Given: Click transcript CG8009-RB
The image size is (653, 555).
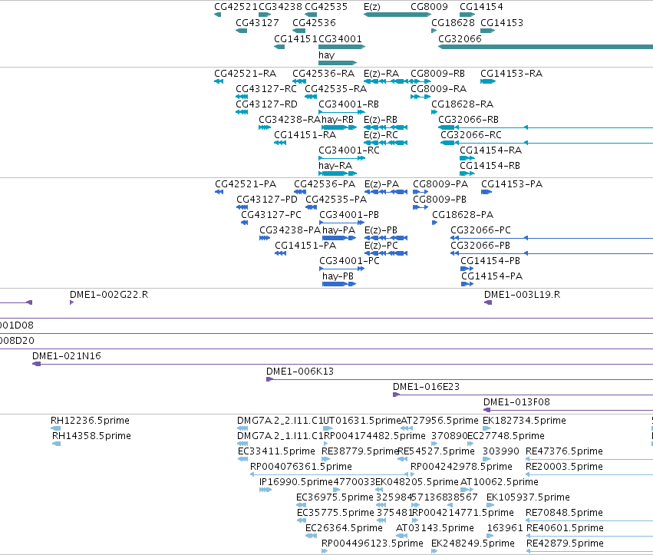Looking at the screenshot, I should (x=437, y=74).
